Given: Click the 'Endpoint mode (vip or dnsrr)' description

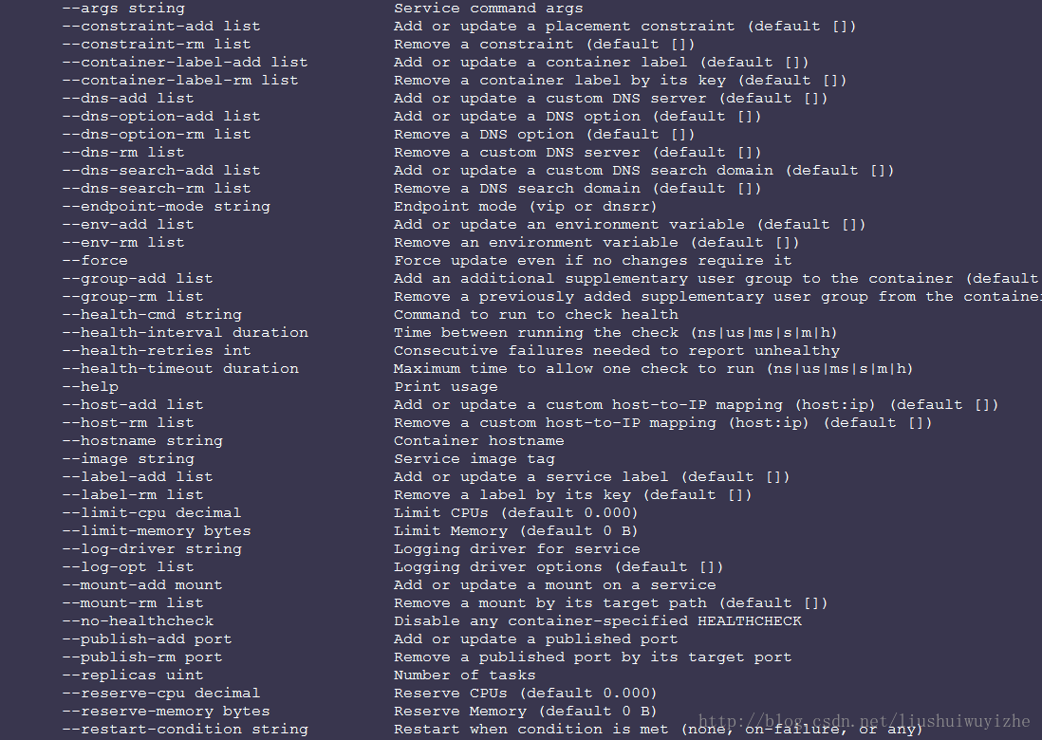Looking at the screenshot, I should (x=525, y=207).
